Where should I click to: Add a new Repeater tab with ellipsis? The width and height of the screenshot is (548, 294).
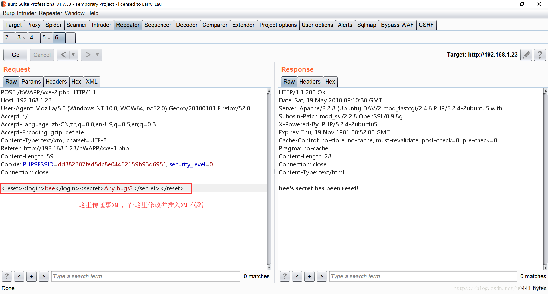pyautogui.click(x=70, y=37)
